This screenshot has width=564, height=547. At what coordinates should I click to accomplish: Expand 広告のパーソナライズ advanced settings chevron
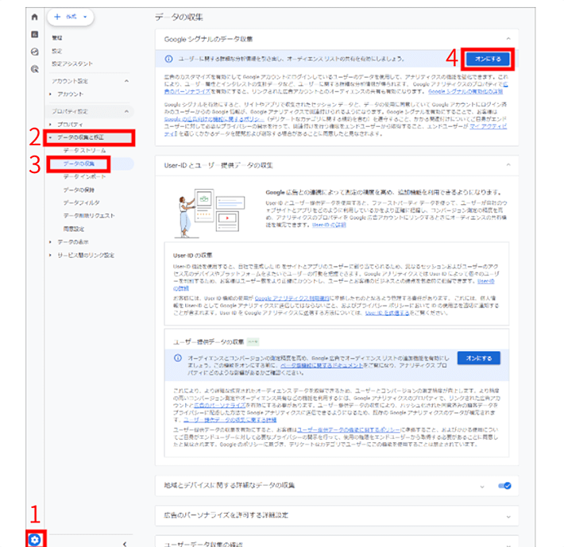pyautogui.click(x=508, y=517)
